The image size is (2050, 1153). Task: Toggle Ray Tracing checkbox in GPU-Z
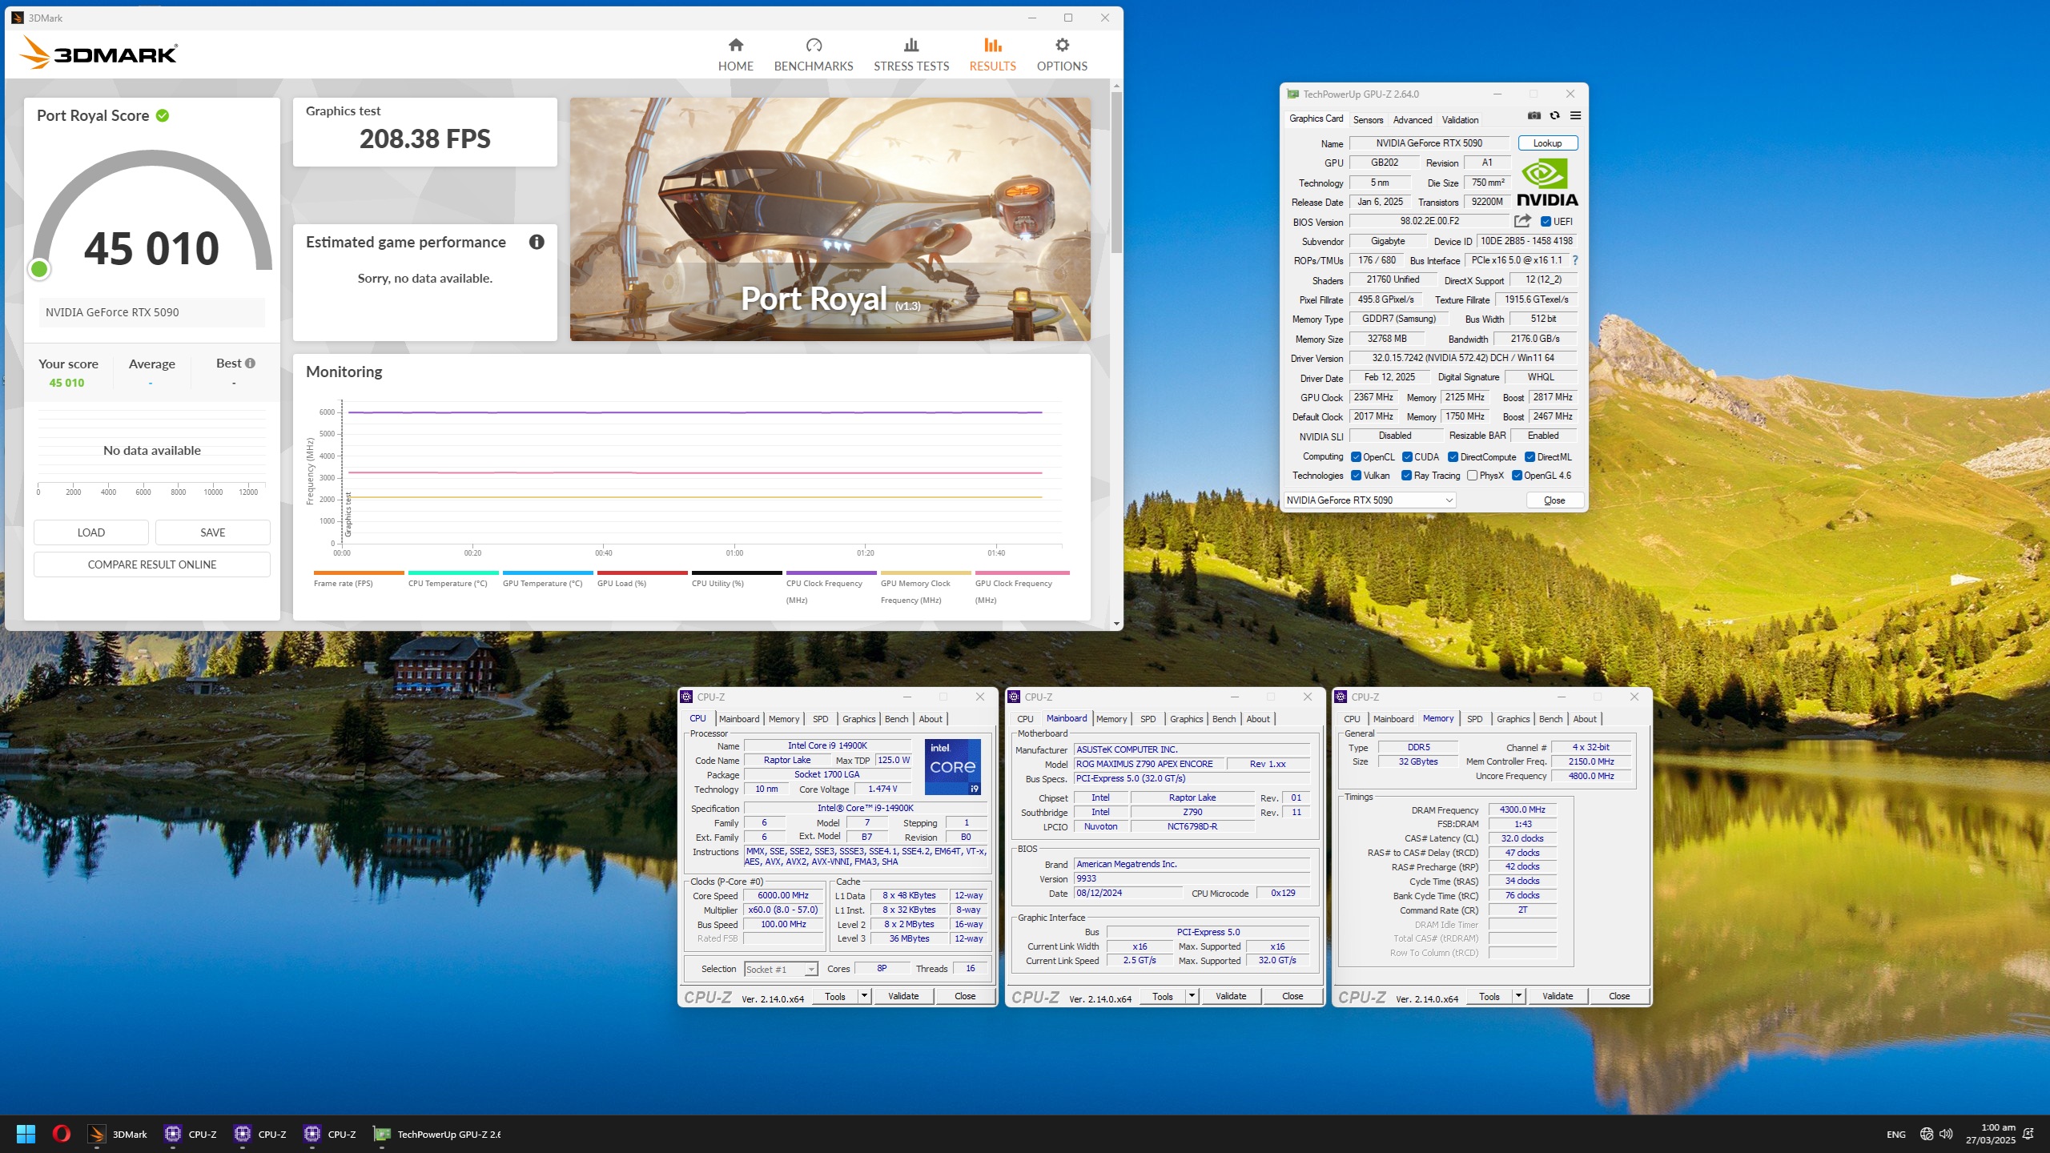(x=1406, y=476)
